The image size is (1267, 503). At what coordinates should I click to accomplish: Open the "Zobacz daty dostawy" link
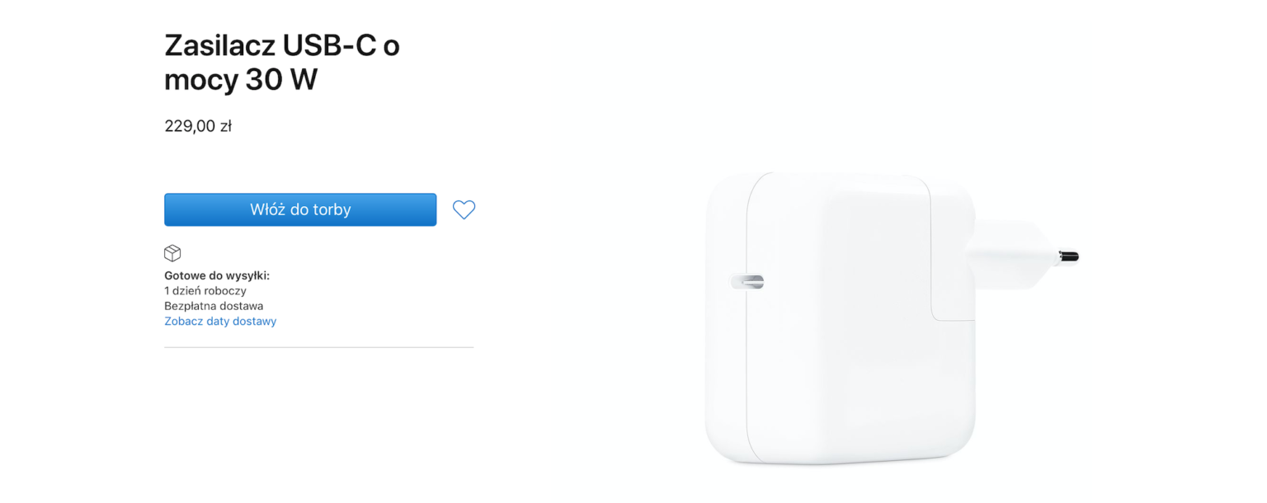point(220,322)
